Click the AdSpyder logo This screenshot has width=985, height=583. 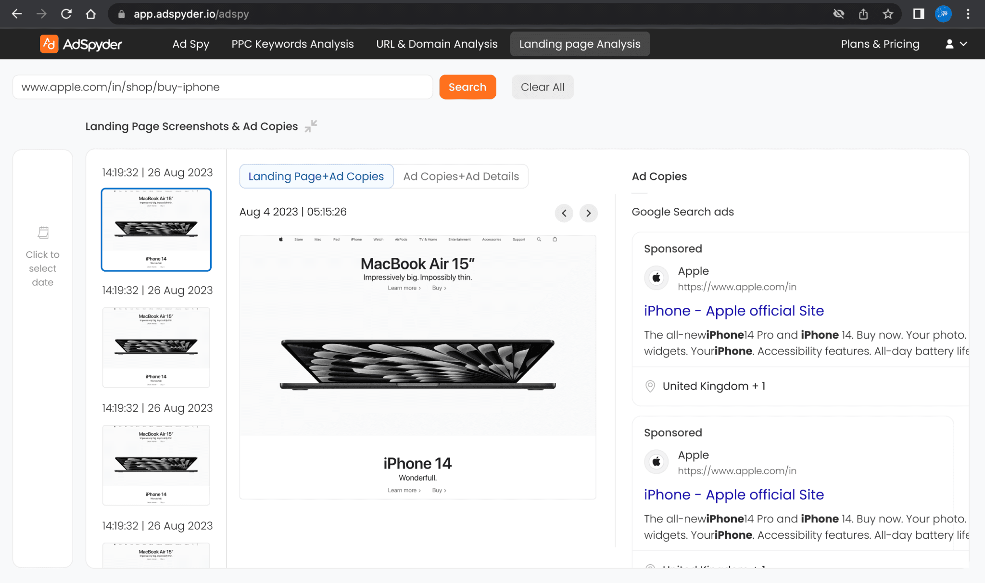point(81,44)
